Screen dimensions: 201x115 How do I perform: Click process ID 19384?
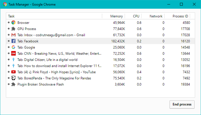click(x=185, y=84)
